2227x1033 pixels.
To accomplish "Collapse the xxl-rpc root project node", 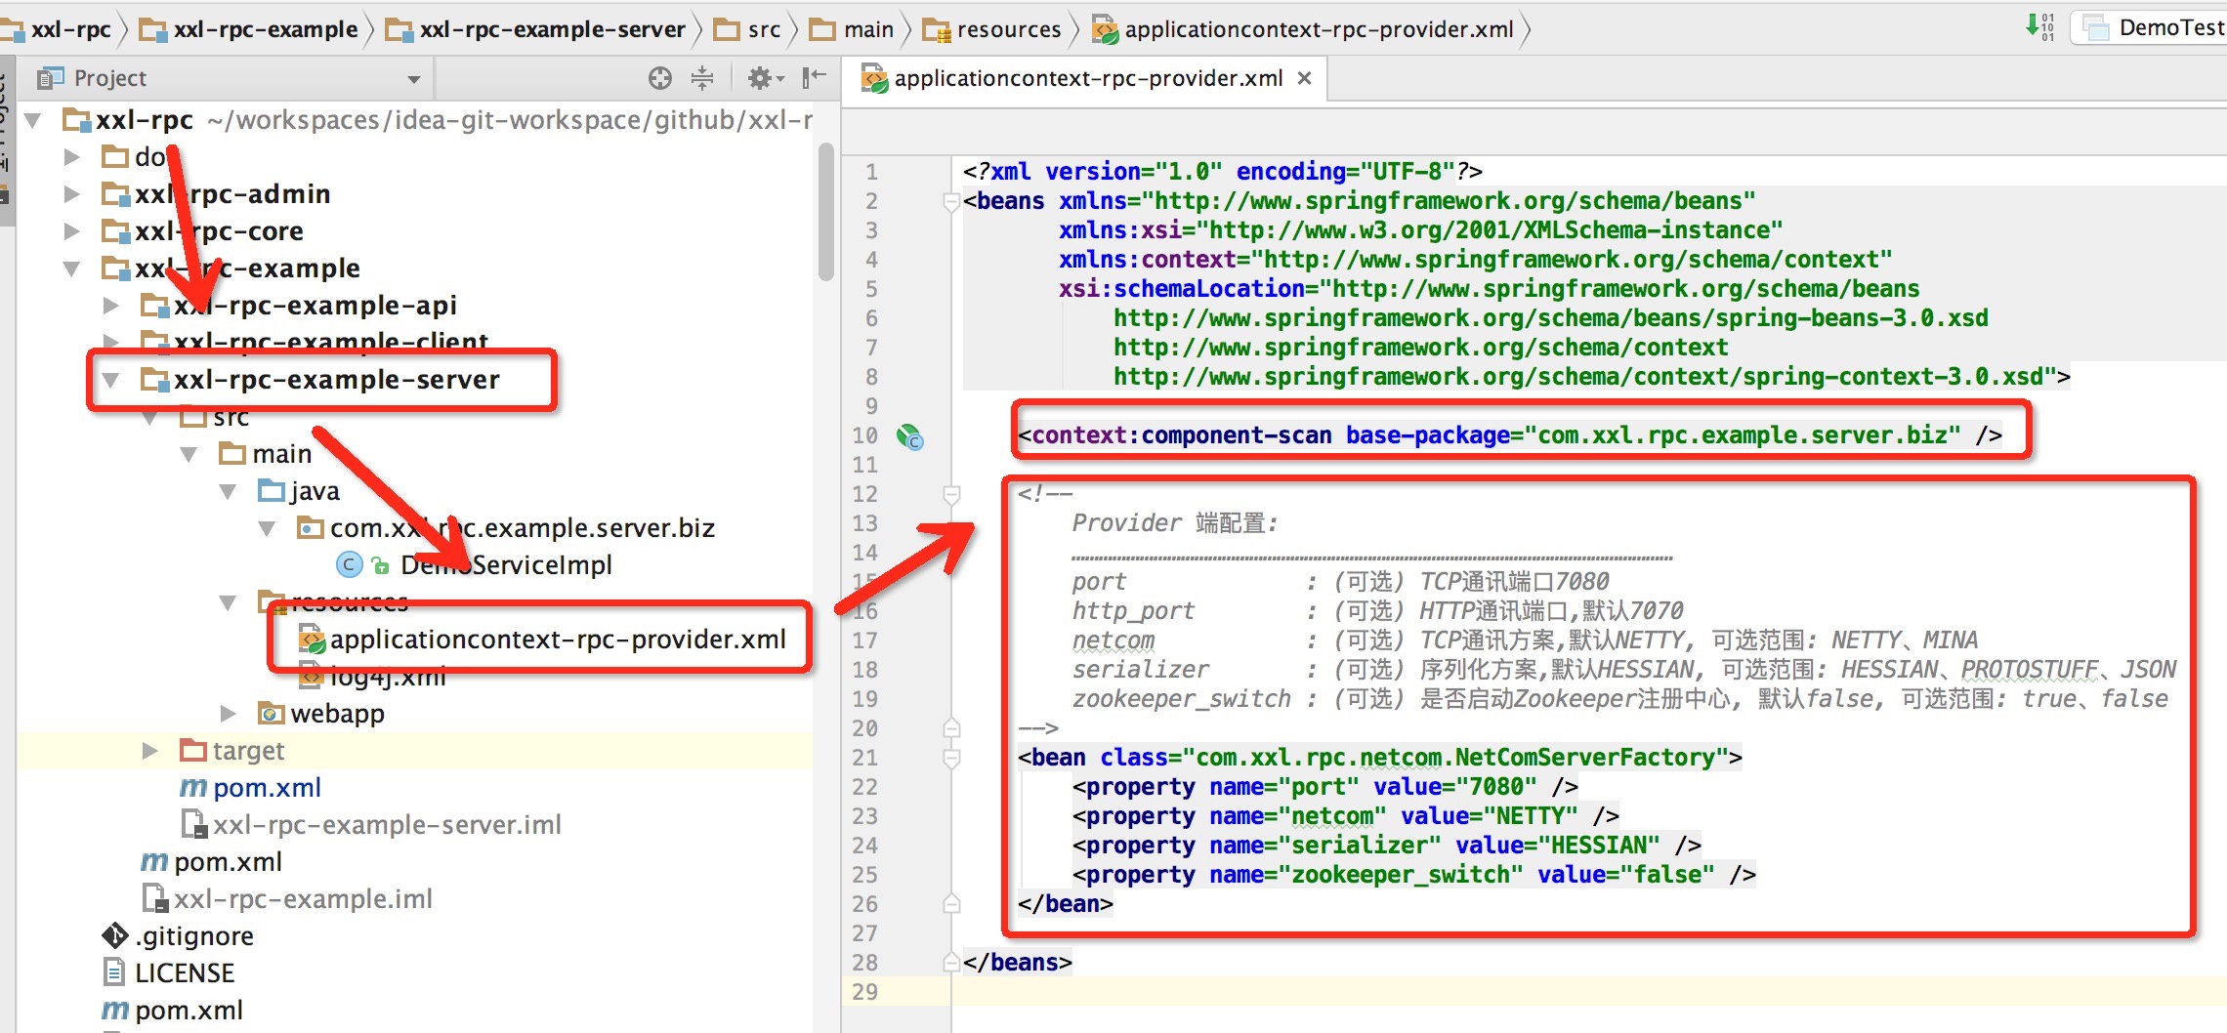I will click(x=33, y=120).
